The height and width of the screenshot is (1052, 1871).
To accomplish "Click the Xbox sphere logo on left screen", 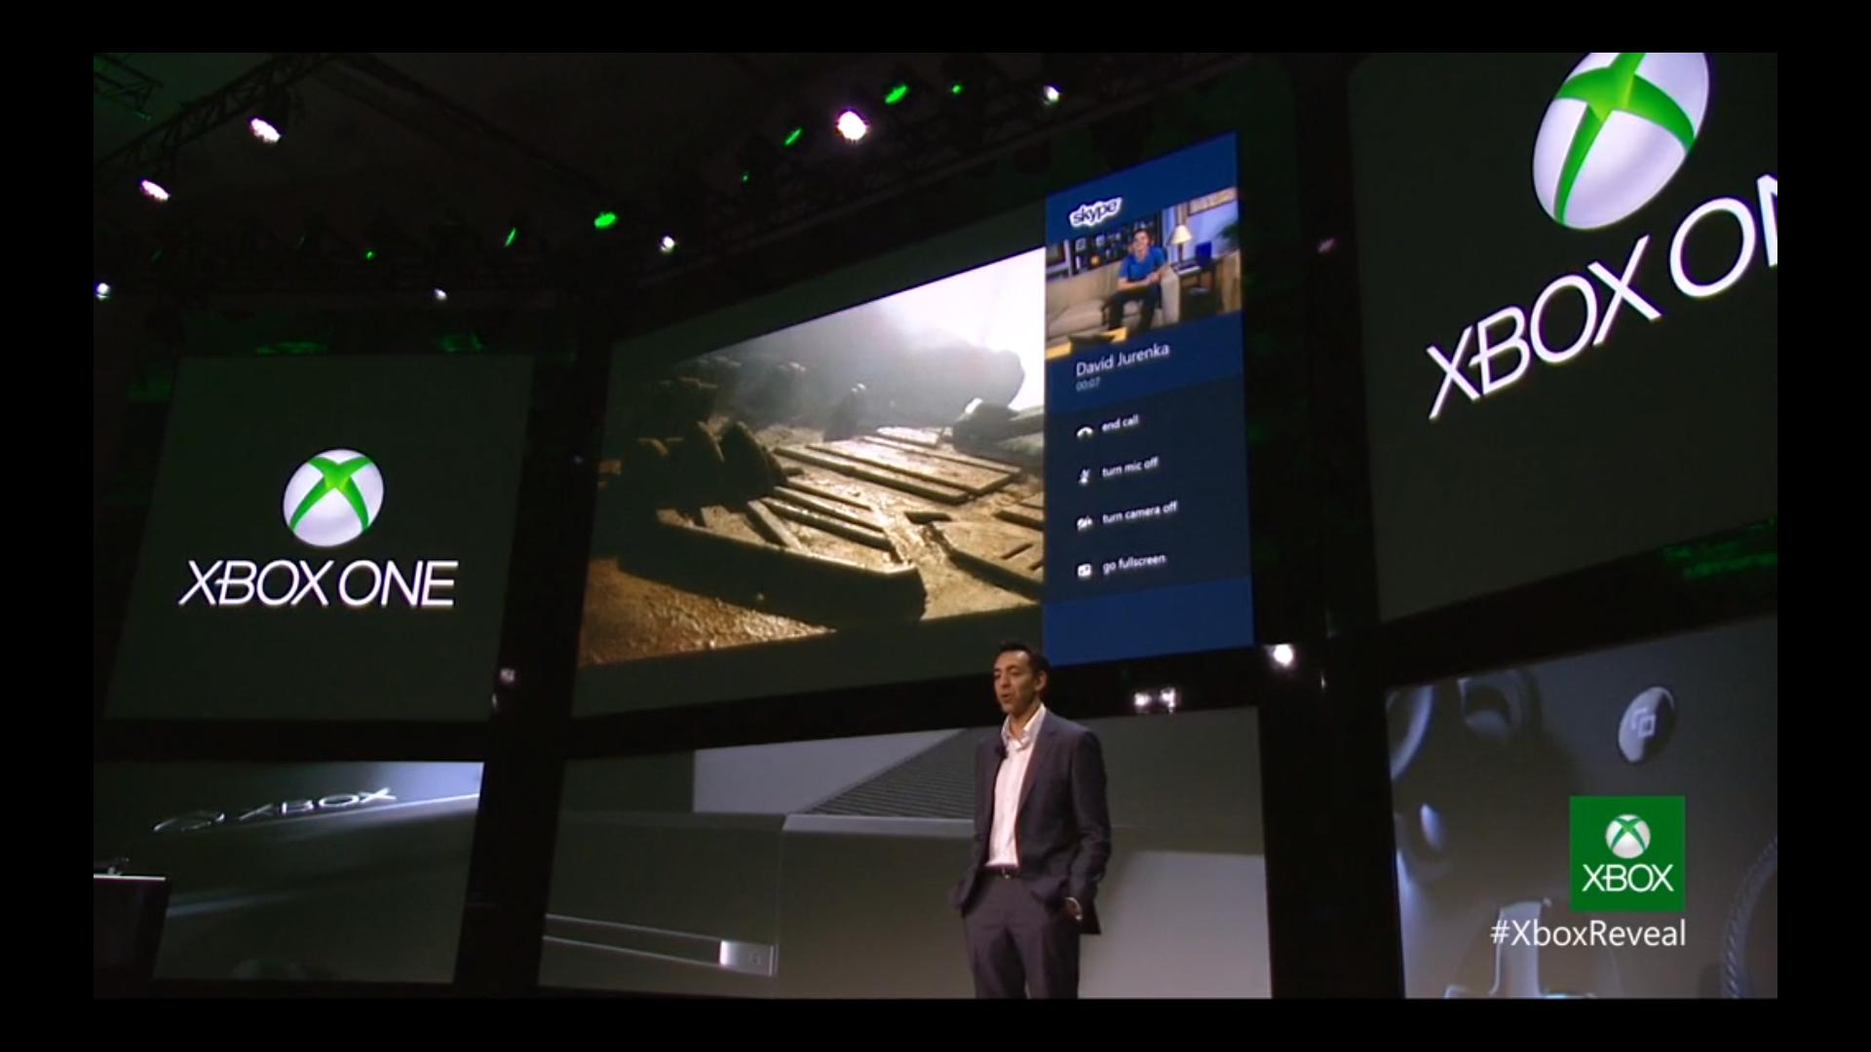I will pos(333,497).
